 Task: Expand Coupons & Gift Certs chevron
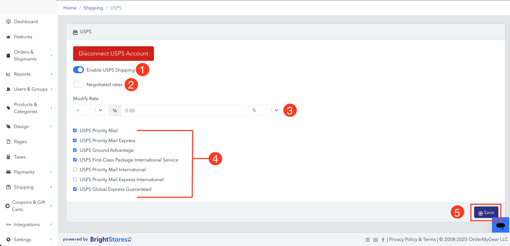pyautogui.click(x=51, y=206)
